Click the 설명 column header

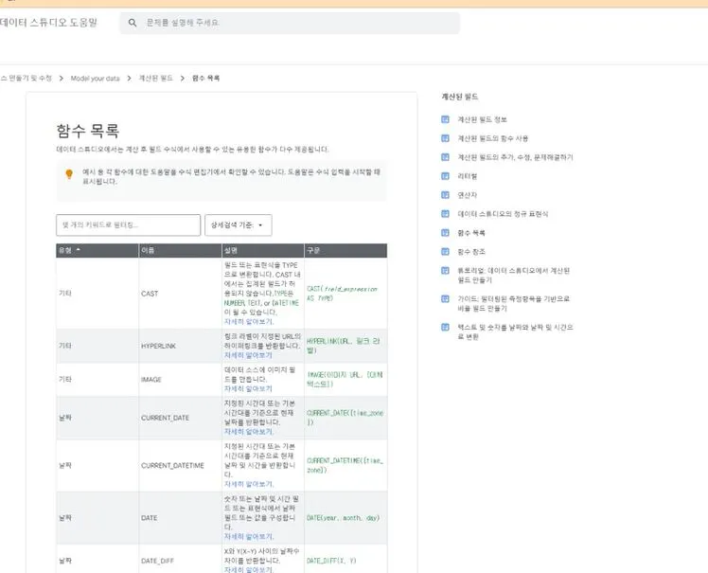[263, 250]
